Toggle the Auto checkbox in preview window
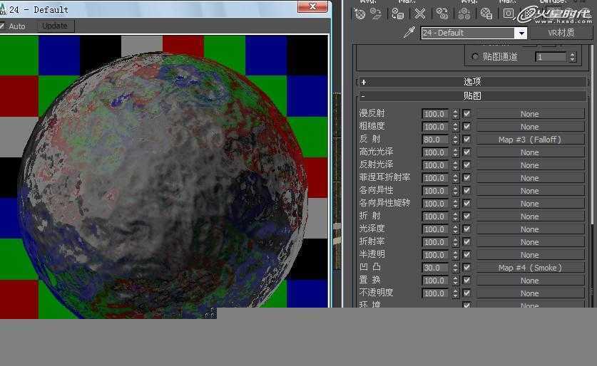Screen dimensions: 597x366 [2, 26]
